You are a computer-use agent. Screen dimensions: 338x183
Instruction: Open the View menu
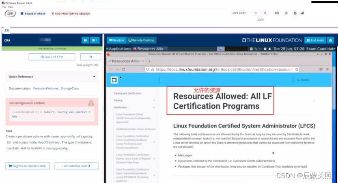(11, 7)
